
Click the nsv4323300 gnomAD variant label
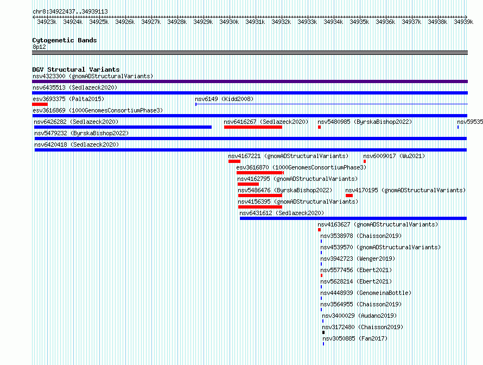tap(93, 76)
